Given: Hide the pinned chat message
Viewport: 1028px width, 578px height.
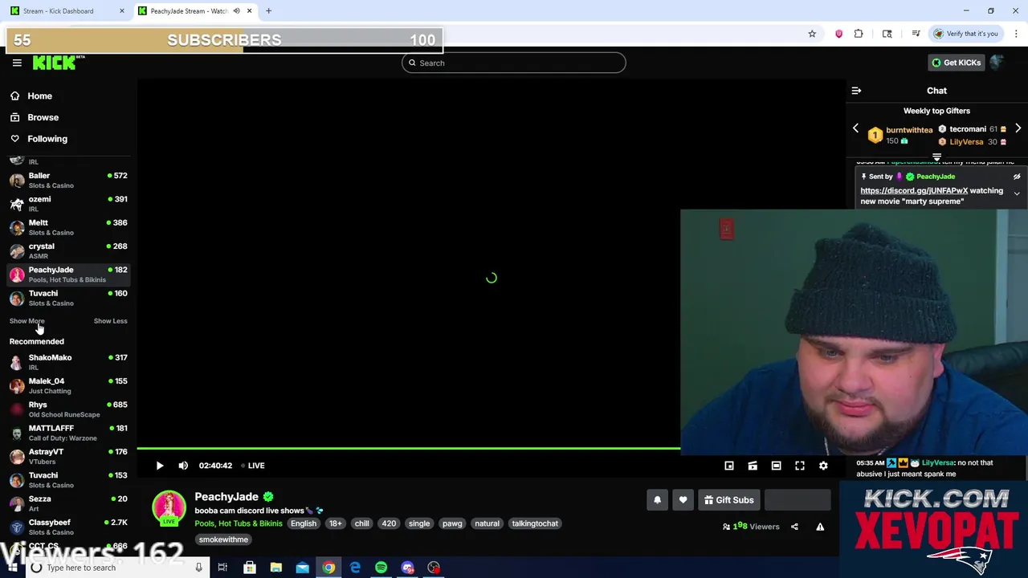Looking at the screenshot, I should click(1017, 177).
